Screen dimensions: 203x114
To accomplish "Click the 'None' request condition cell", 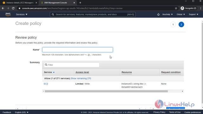I will [x=164, y=84].
